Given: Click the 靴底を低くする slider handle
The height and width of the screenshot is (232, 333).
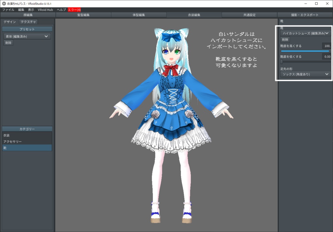Looking at the screenshot, I should (x=281, y=62).
